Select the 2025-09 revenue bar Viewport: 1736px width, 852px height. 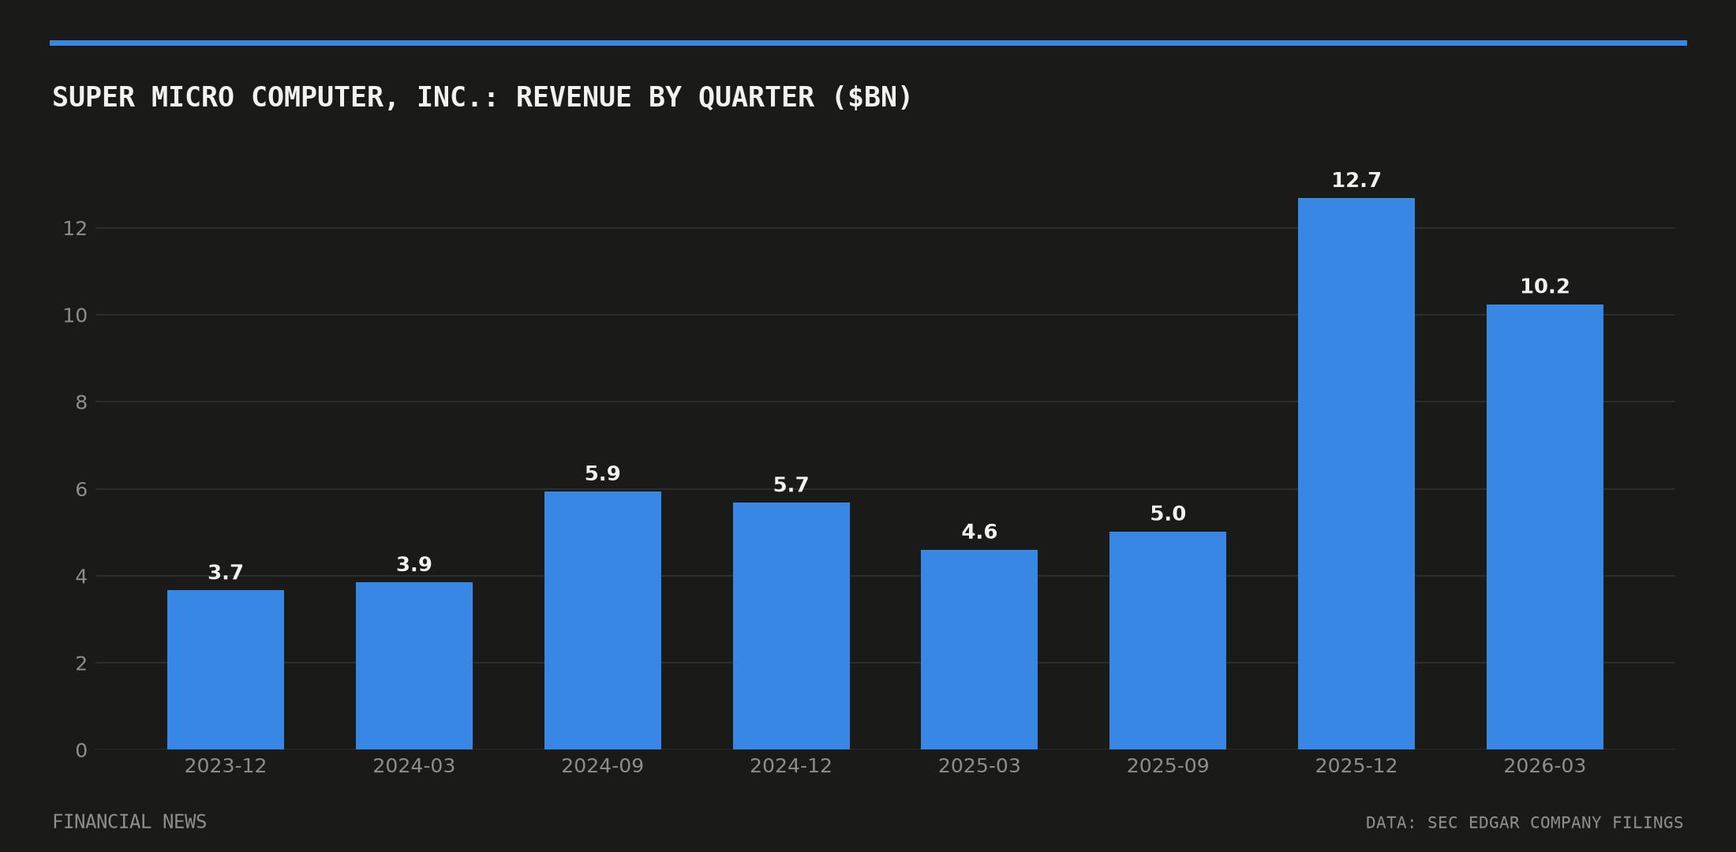tap(1168, 641)
